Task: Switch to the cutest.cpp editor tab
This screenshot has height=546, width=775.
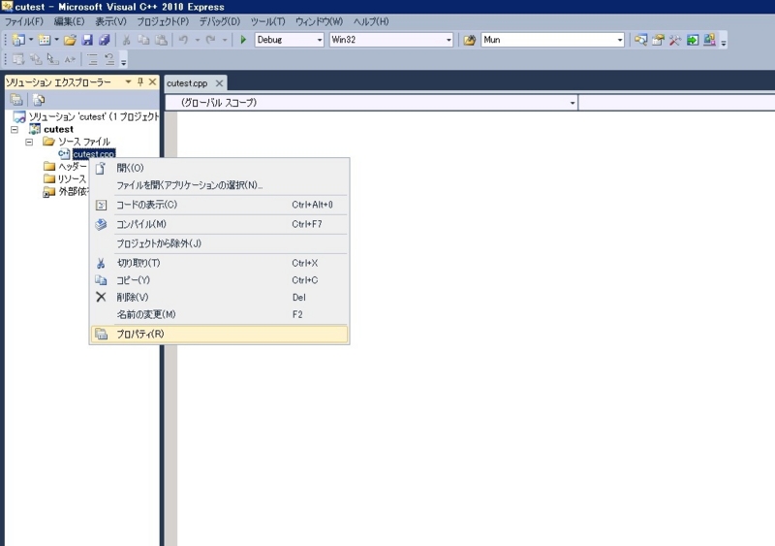Action: pyautogui.click(x=187, y=83)
